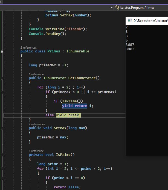This screenshot has width=168, height=190.
Task: Click 'Console.ReadKey();' line
Action: [47, 34]
